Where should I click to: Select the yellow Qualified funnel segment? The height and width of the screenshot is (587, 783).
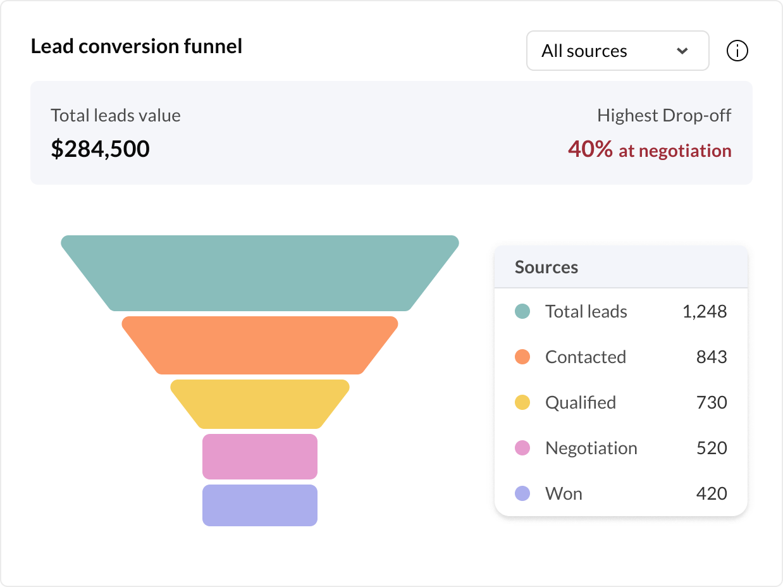click(260, 404)
